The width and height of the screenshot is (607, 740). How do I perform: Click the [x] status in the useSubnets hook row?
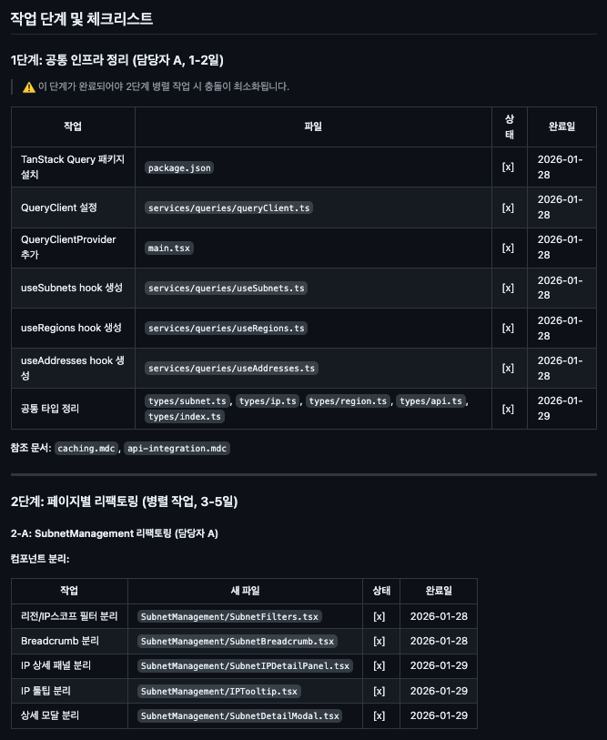[x=508, y=288]
